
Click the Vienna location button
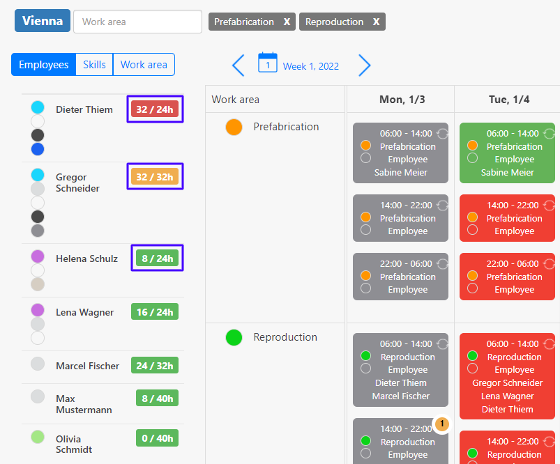pos(43,21)
